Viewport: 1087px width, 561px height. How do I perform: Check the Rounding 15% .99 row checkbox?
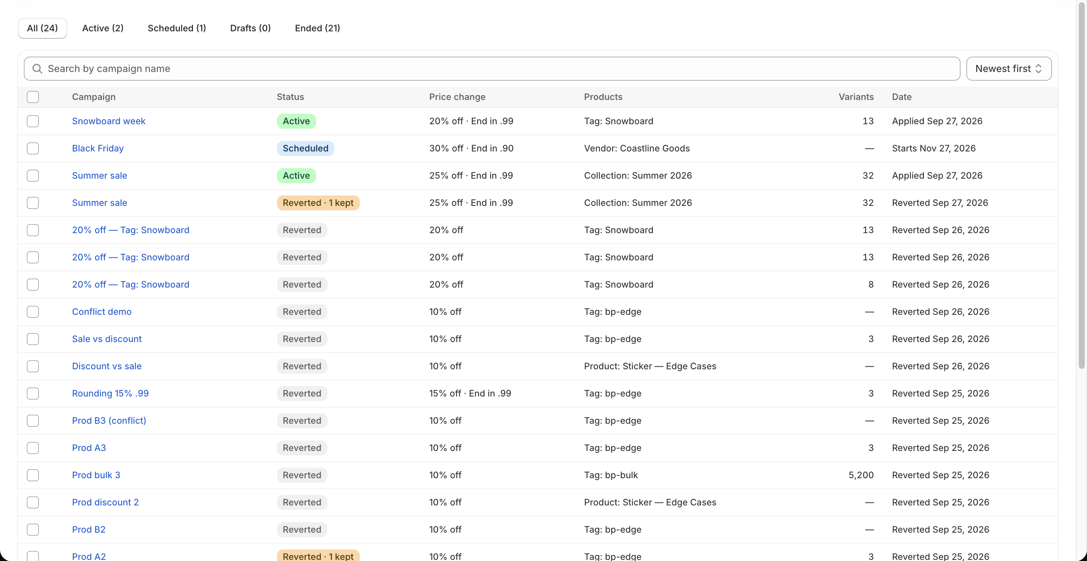[x=33, y=394]
